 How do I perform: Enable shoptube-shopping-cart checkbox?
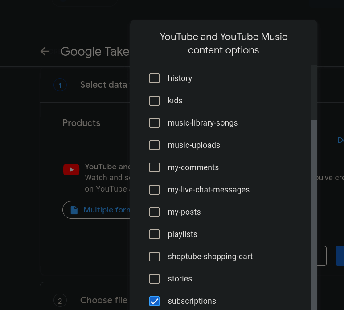pyautogui.click(x=154, y=257)
